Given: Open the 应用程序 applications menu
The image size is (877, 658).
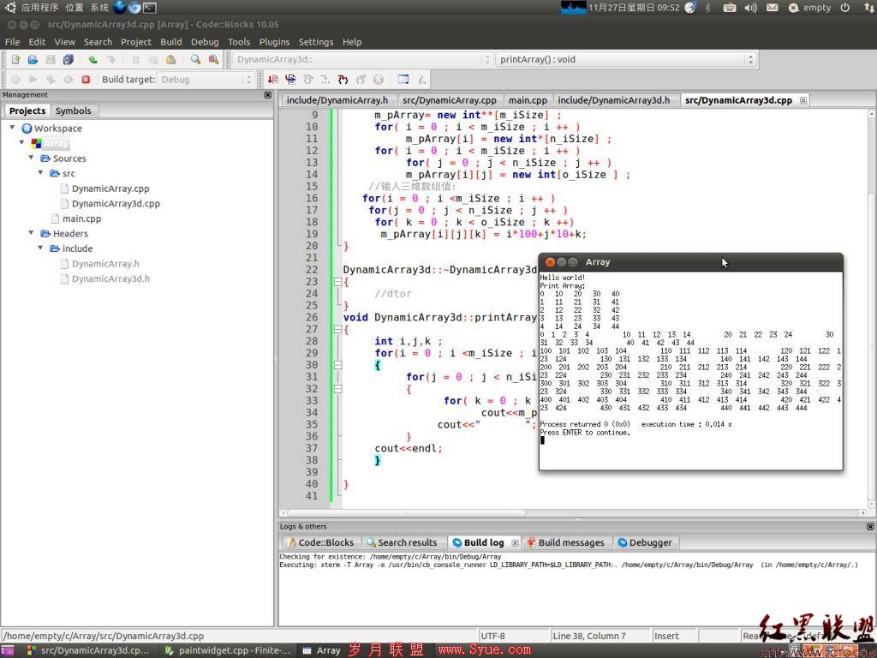Looking at the screenshot, I should coord(39,8).
